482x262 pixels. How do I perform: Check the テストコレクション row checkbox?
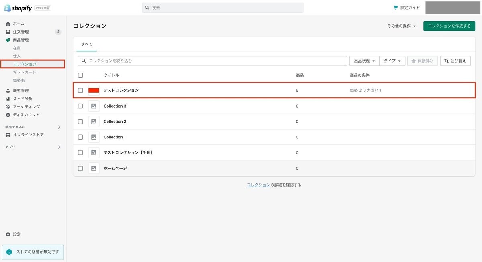tap(80, 91)
